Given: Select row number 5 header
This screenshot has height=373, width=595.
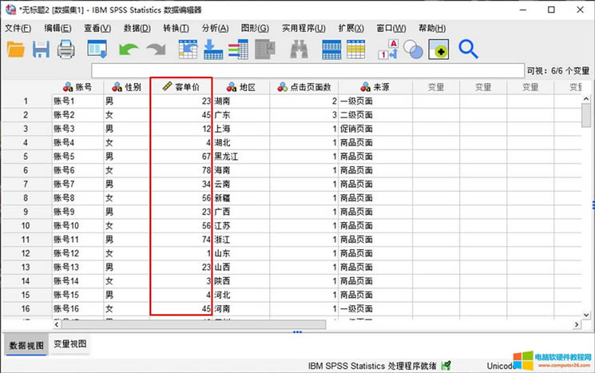Looking at the screenshot, I should click(26, 156).
